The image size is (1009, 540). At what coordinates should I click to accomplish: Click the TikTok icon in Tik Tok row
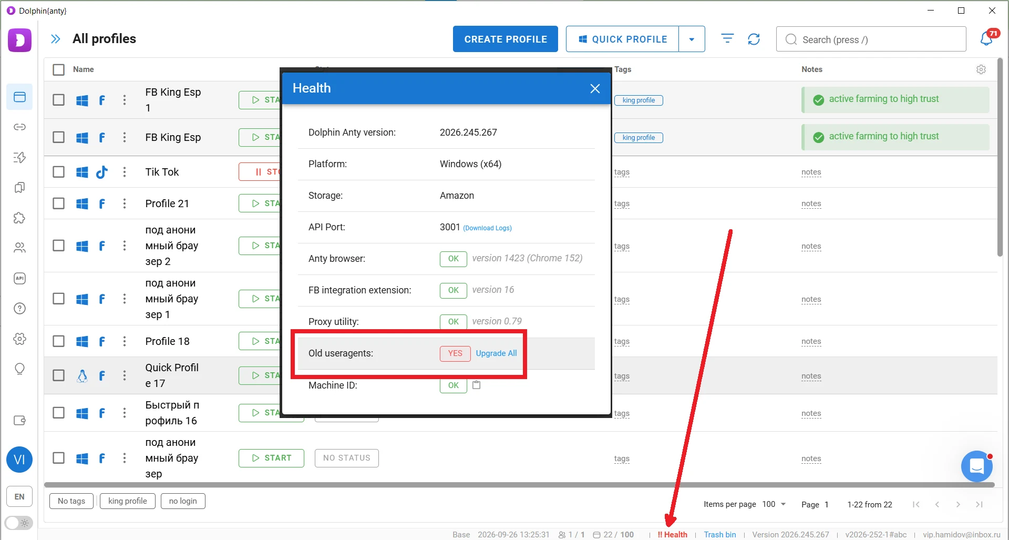pyautogui.click(x=102, y=172)
